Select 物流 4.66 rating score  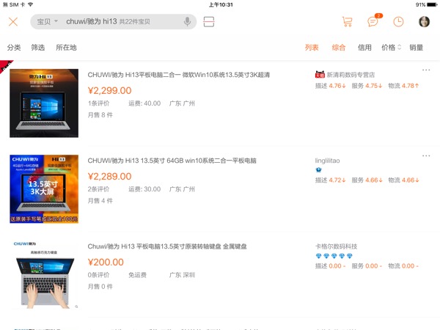[x=403, y=180]
